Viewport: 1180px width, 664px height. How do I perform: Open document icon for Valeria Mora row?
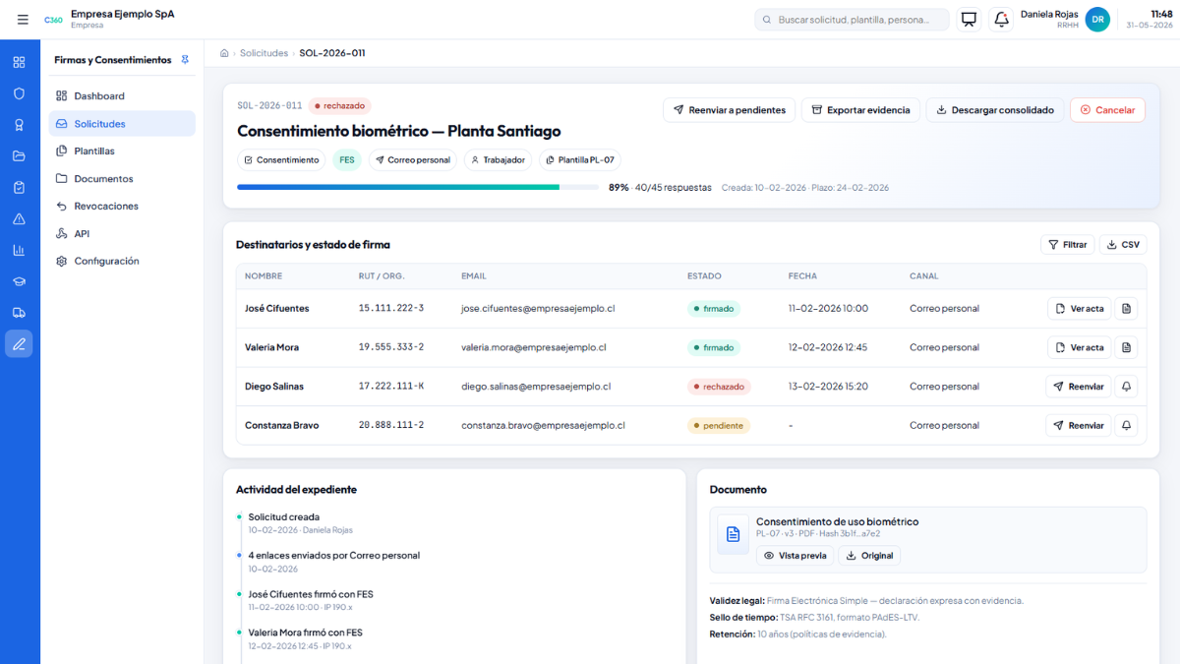click(1127, 347)
